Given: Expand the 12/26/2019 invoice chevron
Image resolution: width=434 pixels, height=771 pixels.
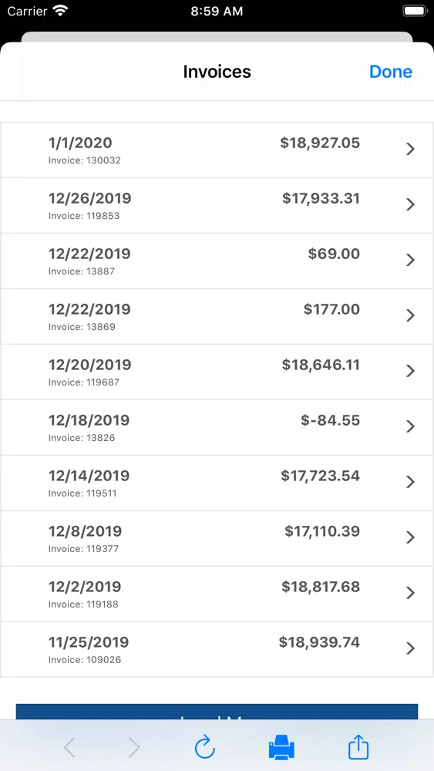Looking at the screenshot, I should [x=410, y=205].
